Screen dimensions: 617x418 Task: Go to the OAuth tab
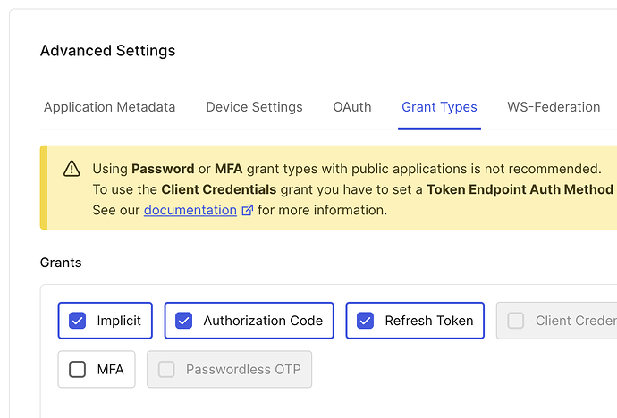point(352,107)
